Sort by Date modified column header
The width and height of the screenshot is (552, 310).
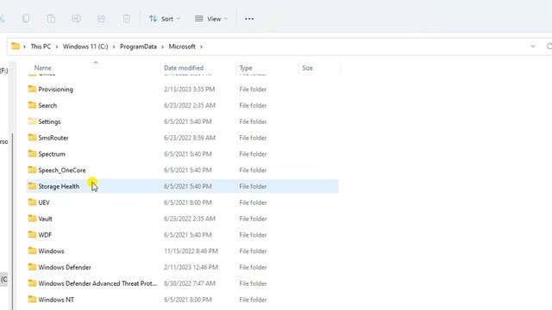tap(184, 68)
